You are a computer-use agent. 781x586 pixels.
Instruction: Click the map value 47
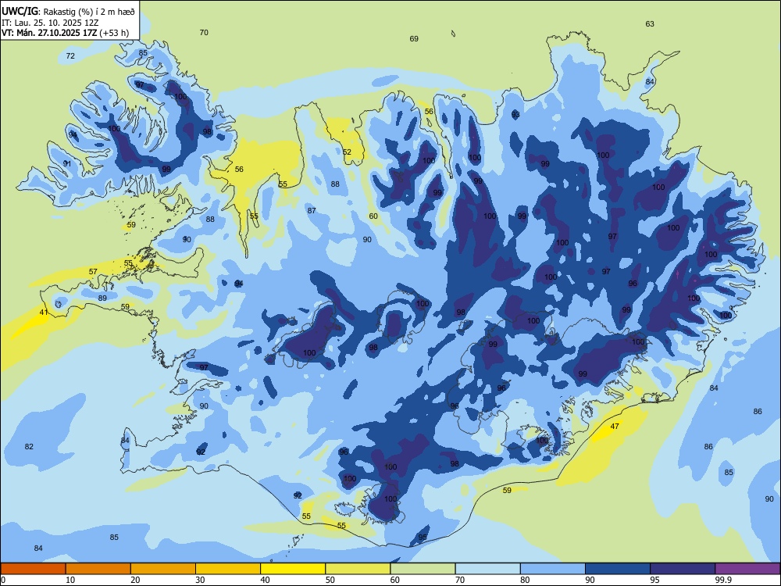click(615, 427)
